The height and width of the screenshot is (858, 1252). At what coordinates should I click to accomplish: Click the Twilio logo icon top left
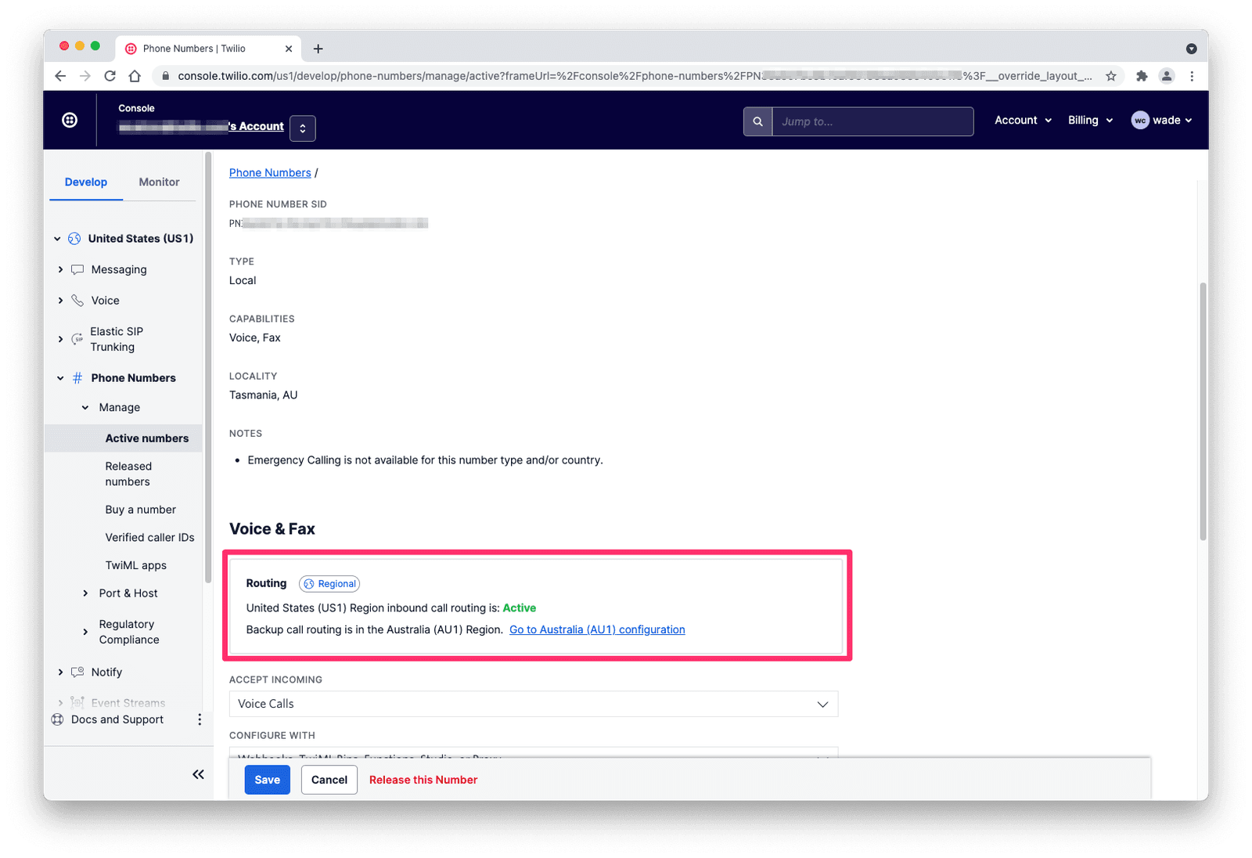(70, 120)
